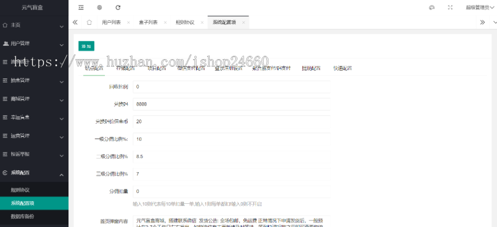Toggle the fullscreen icon top right
Image resolution: width=497 pixels, height=227 pixels.
450,8
